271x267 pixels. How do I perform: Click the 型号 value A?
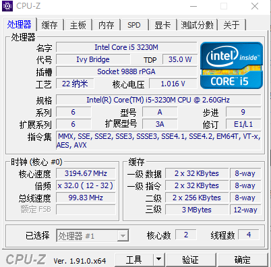pyautogui.click(x=160, y=112)
